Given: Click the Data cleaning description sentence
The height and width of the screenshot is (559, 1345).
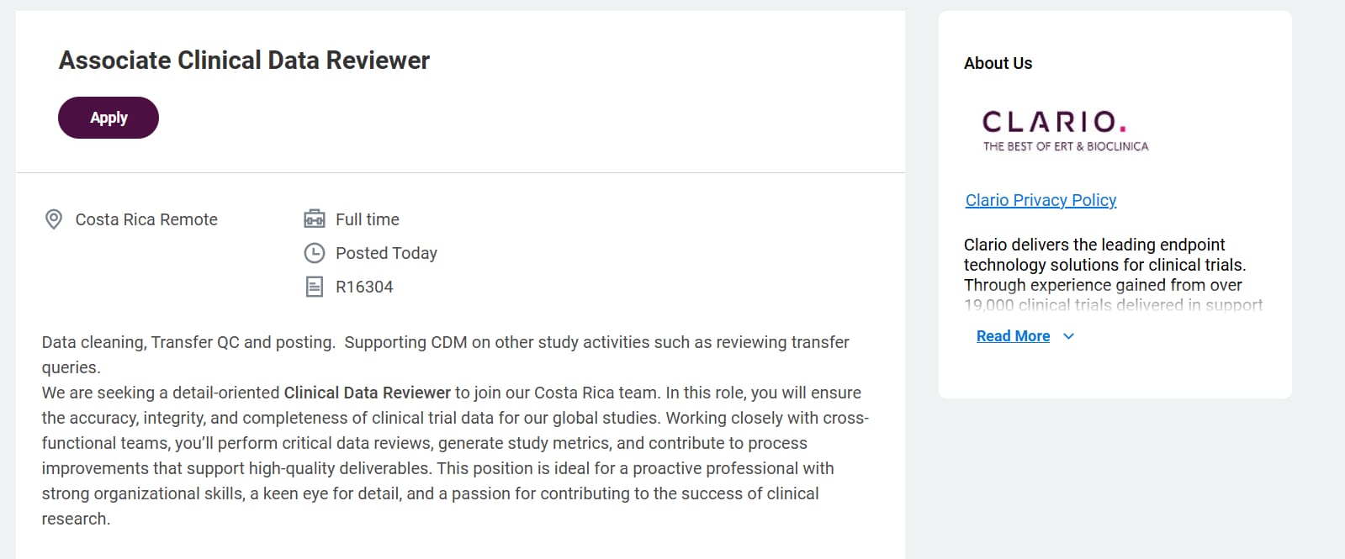Looking at the screenshot, I should (445, 342).
